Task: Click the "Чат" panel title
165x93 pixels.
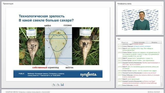Action: click(x=119, y=39)
